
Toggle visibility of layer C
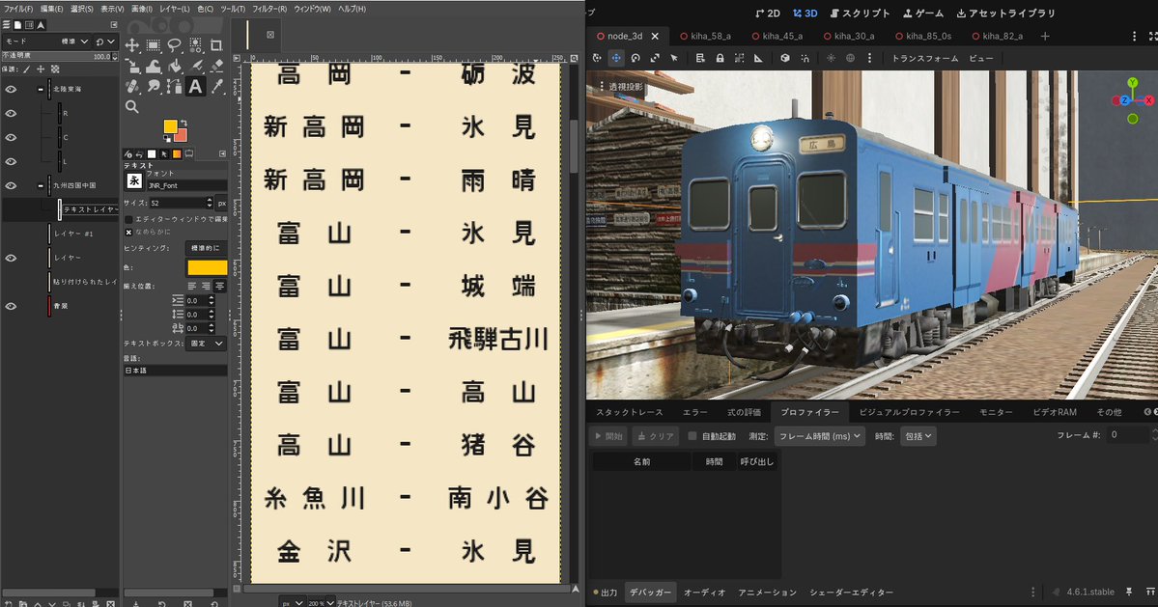[11, 137]
